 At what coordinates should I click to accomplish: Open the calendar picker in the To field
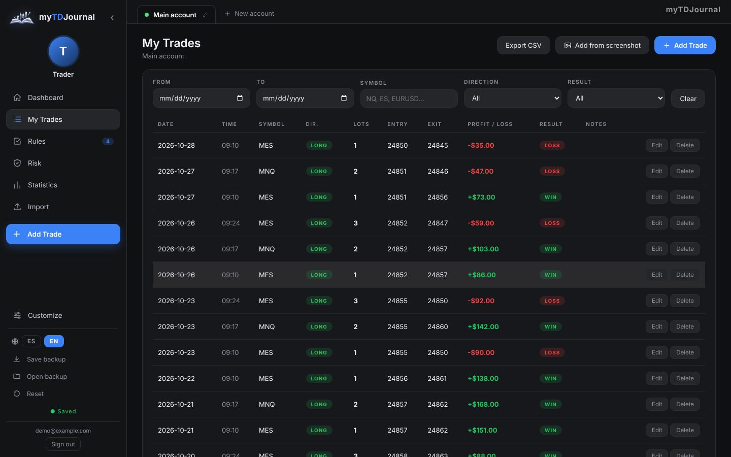click(344, 98)
